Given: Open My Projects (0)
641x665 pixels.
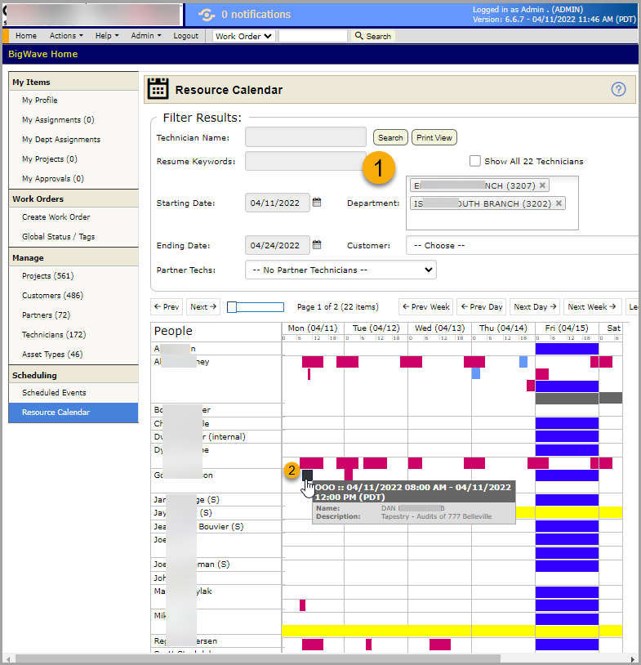Looking at the screenshot, I should pyautogui.click(x=50, y=158).
